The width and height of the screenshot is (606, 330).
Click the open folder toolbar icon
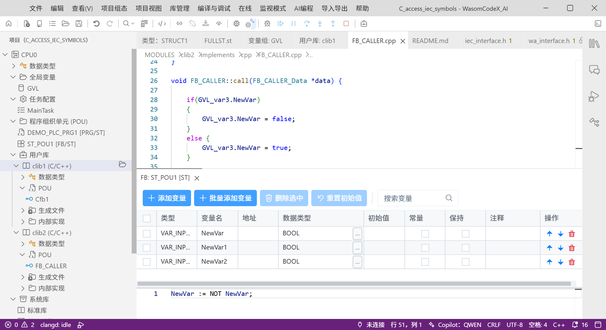66,24
